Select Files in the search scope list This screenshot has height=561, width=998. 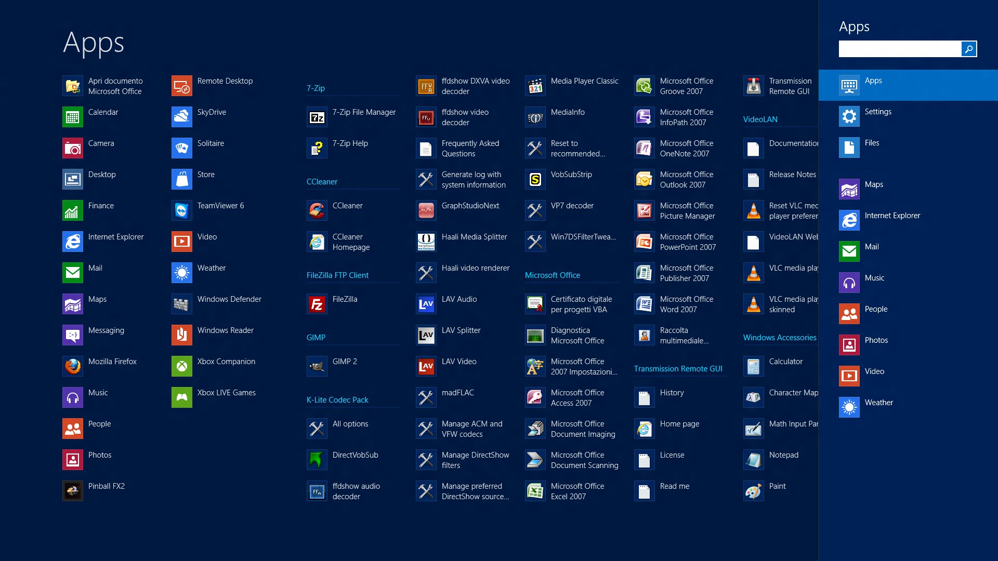coord(908,148)
